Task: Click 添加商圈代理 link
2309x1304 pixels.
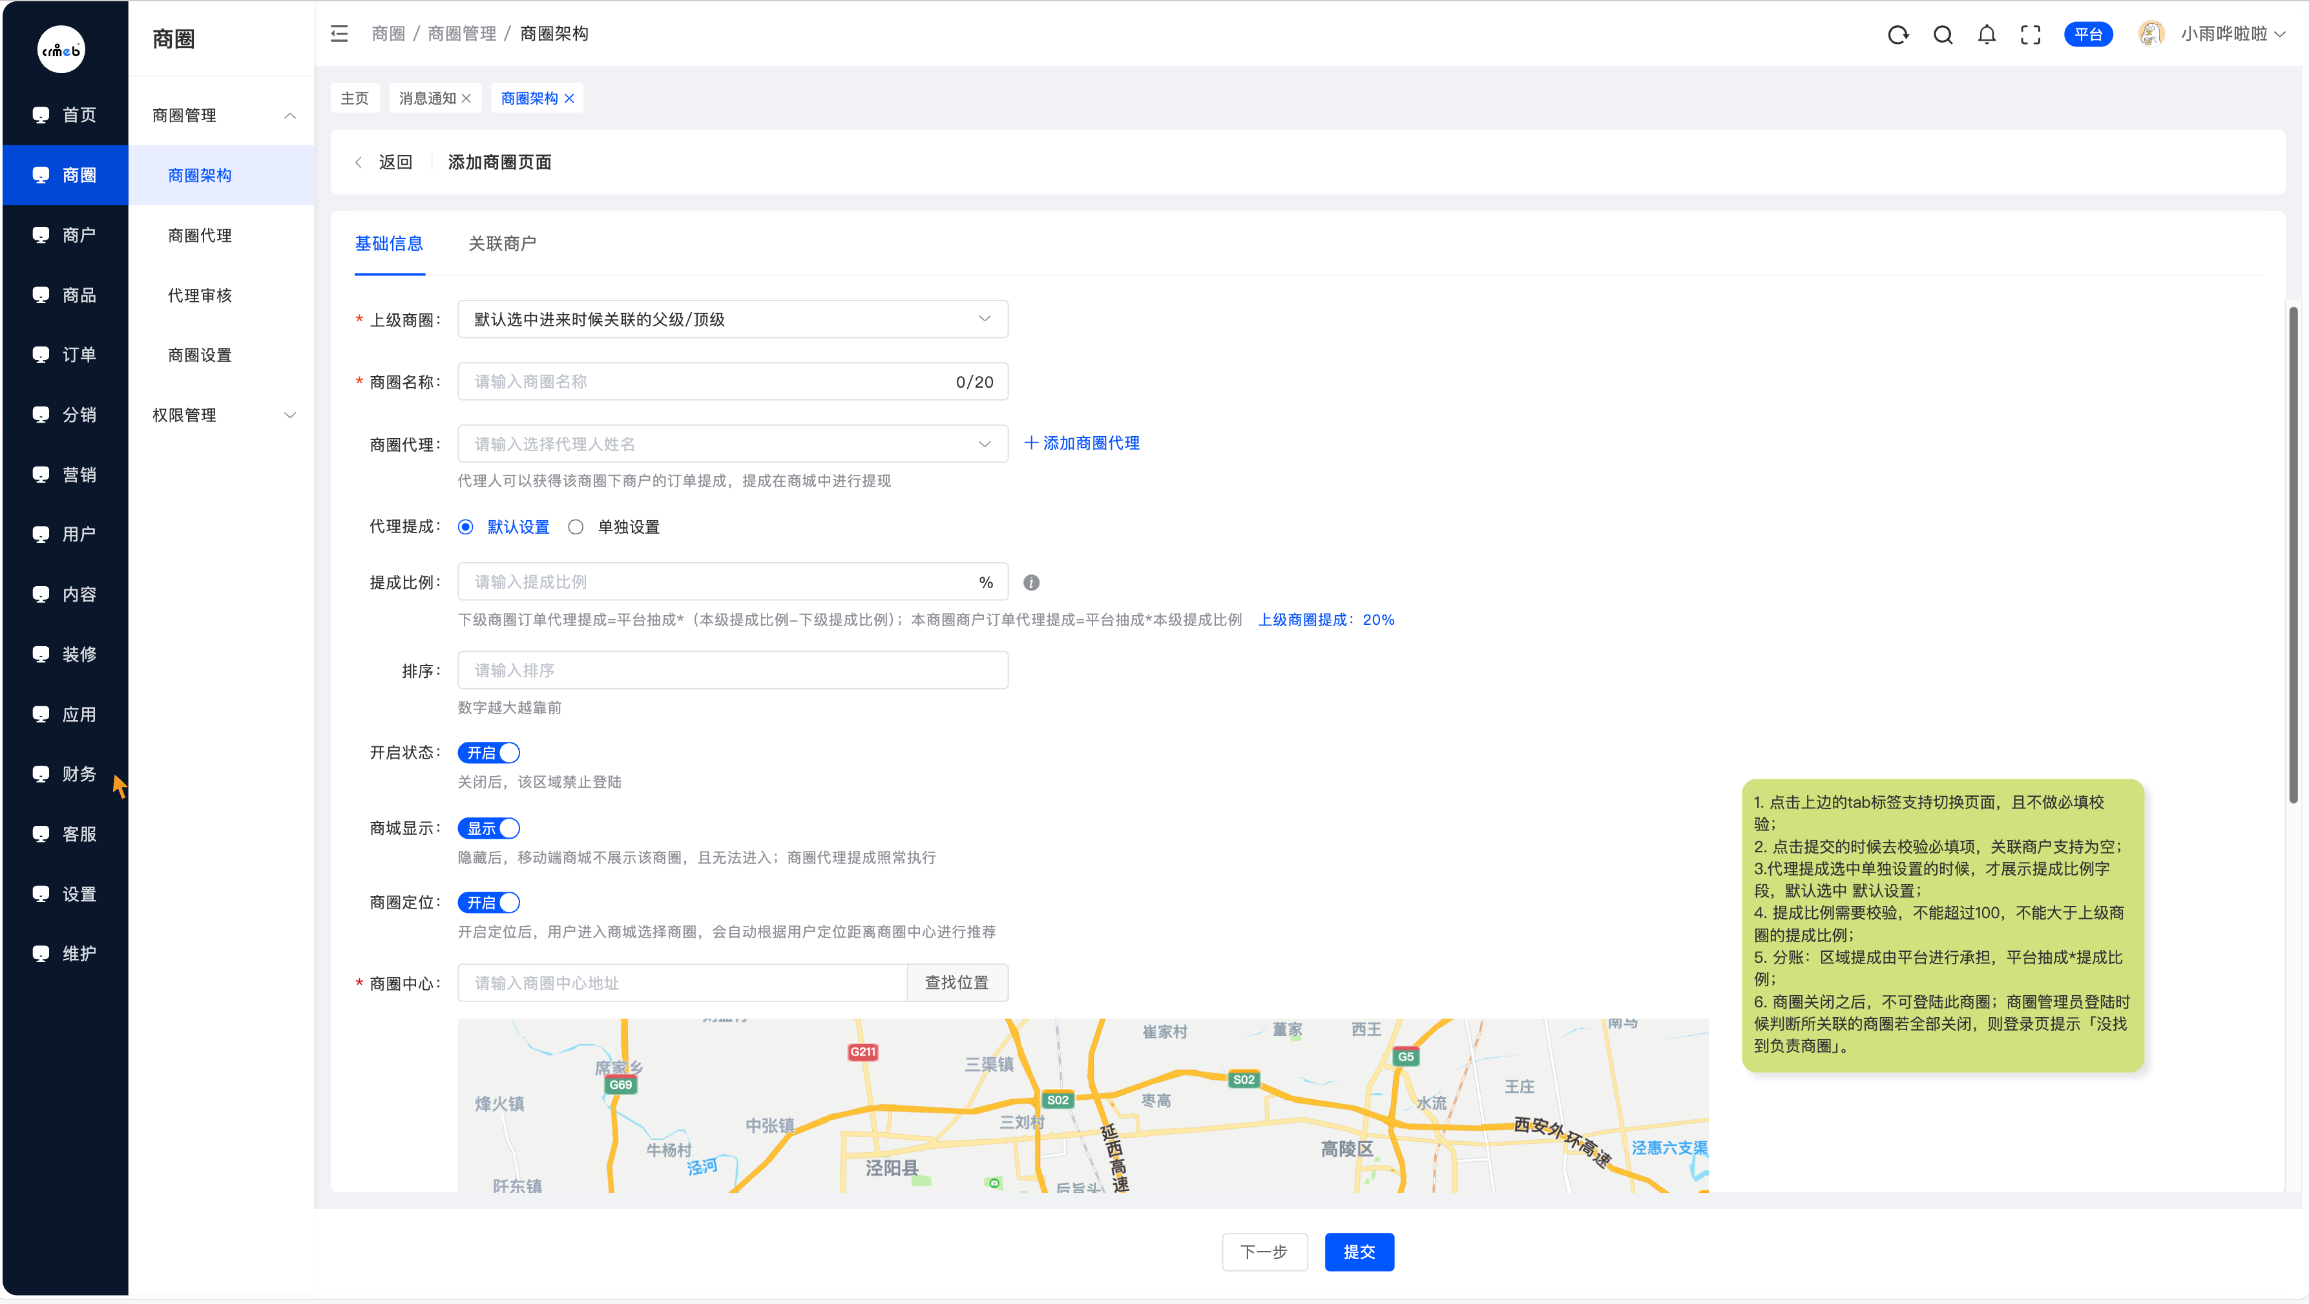Action: [x=1082, y=443]
